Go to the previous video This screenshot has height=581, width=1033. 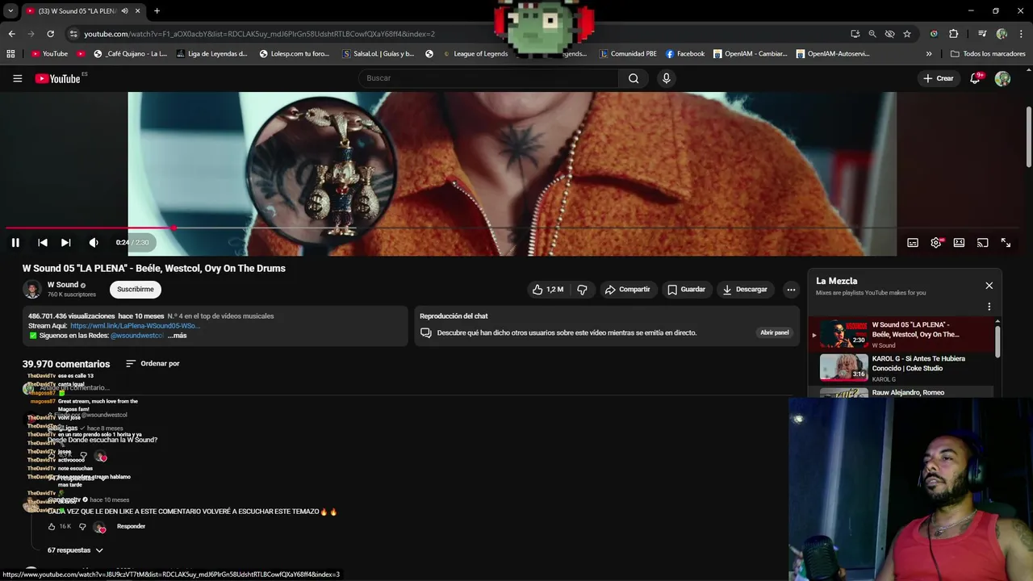(x=43, y=242)
